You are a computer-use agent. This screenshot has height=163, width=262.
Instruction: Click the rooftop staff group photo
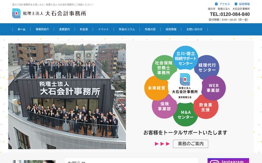[x=67, y=96]
